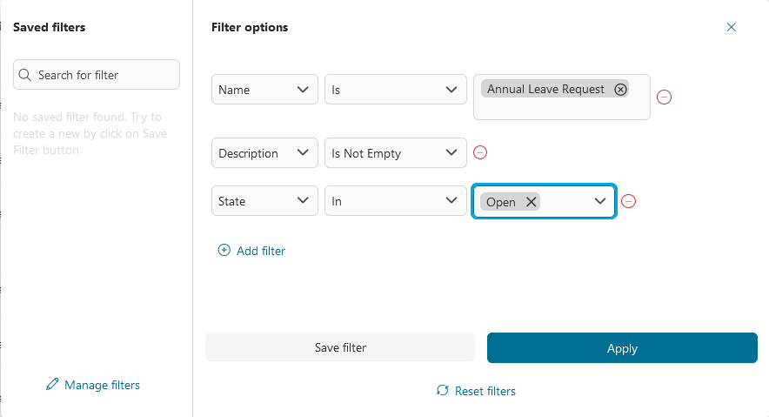This screenshot has width=769, height=417.
Task: Click inside the Name value input box
Action: click(561, 109)
